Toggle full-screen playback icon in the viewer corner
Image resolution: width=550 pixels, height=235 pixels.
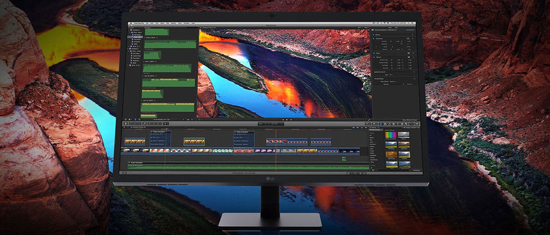(370, 120)
